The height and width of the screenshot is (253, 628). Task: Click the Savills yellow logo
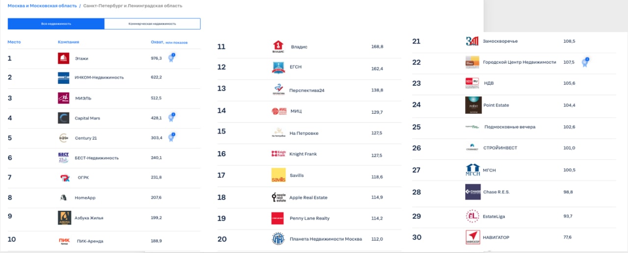click(278, 176)
